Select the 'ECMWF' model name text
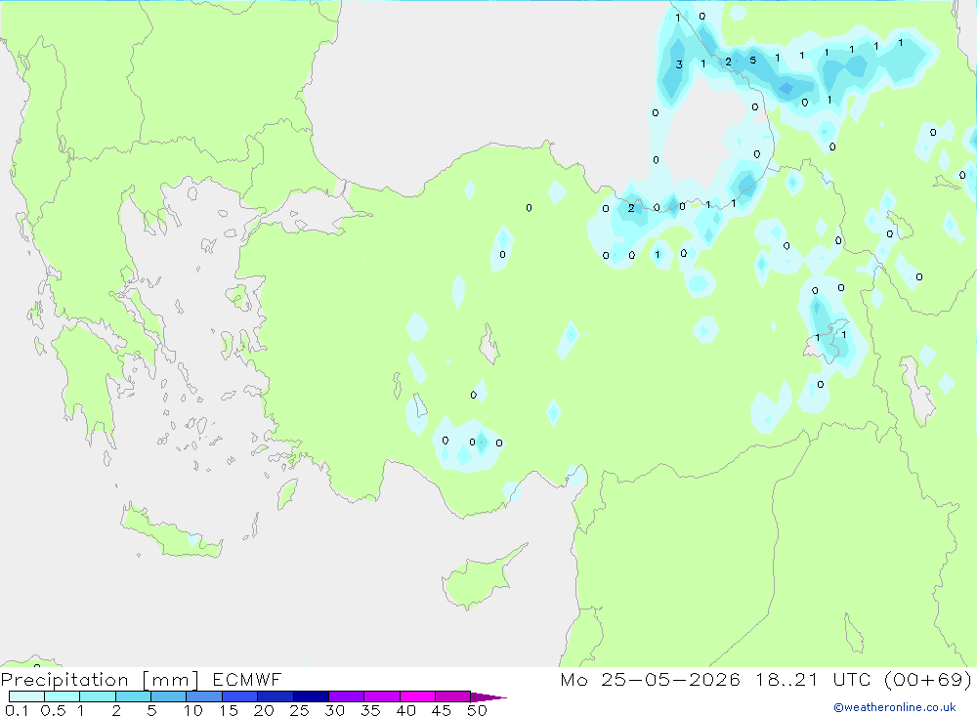Viewport: 977px width, 716px height. [247, 679]
